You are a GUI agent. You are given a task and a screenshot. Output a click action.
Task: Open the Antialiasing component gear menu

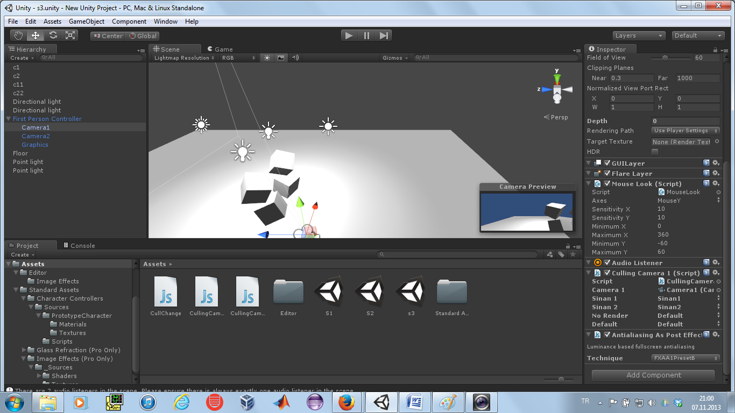(716, 334)
